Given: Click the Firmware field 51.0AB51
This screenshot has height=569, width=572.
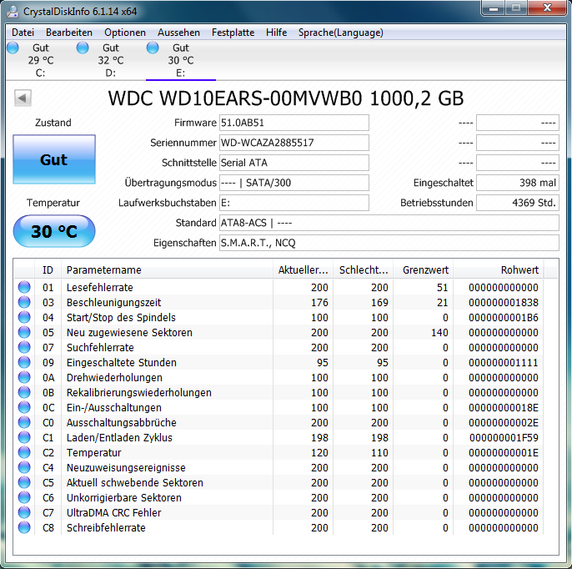Looking at the screenshot, I should (x=294, y=123).
